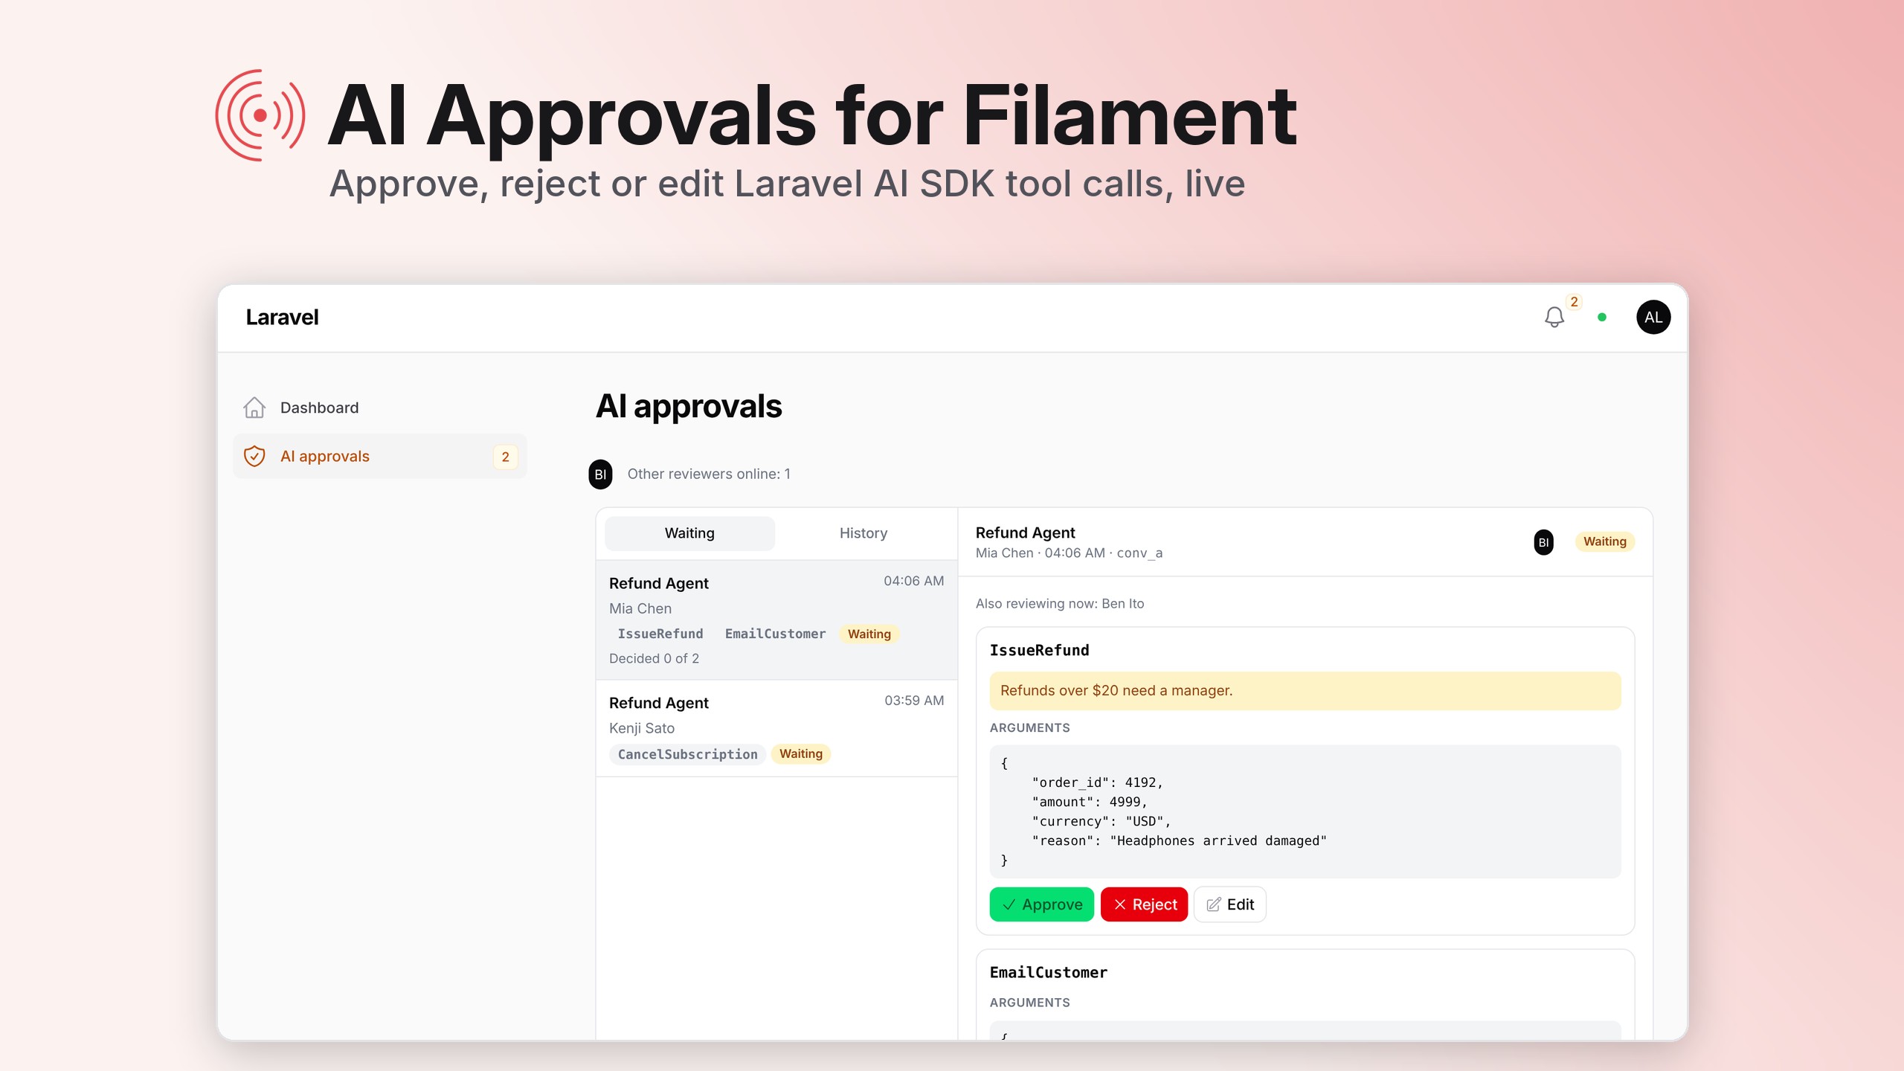This screenshot has width=1904, height=1071.
Task: Click the "amount": 4999 argument line
Action: (x=1090, y=802)
